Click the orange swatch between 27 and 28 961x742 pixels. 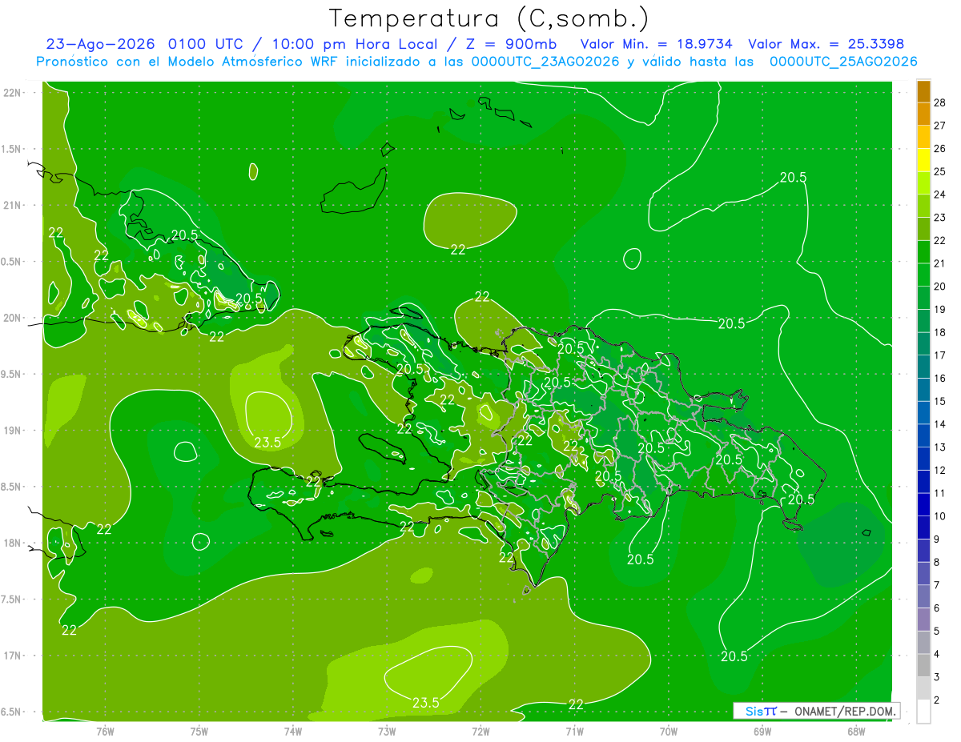pos(923,114)
